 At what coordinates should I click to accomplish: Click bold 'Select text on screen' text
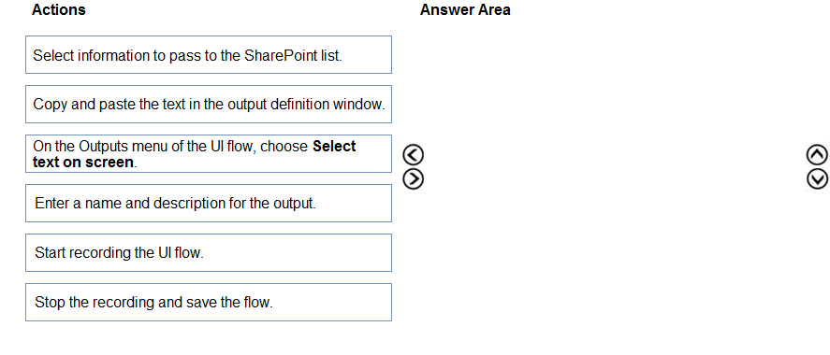[x=195, y=154]
